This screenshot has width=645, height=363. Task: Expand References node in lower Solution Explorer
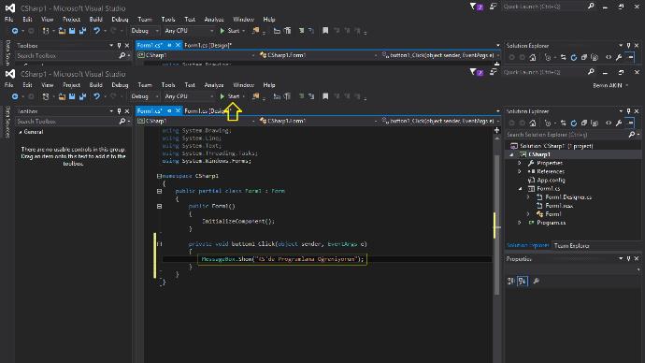pyautogui.click(x=520, y=171)
